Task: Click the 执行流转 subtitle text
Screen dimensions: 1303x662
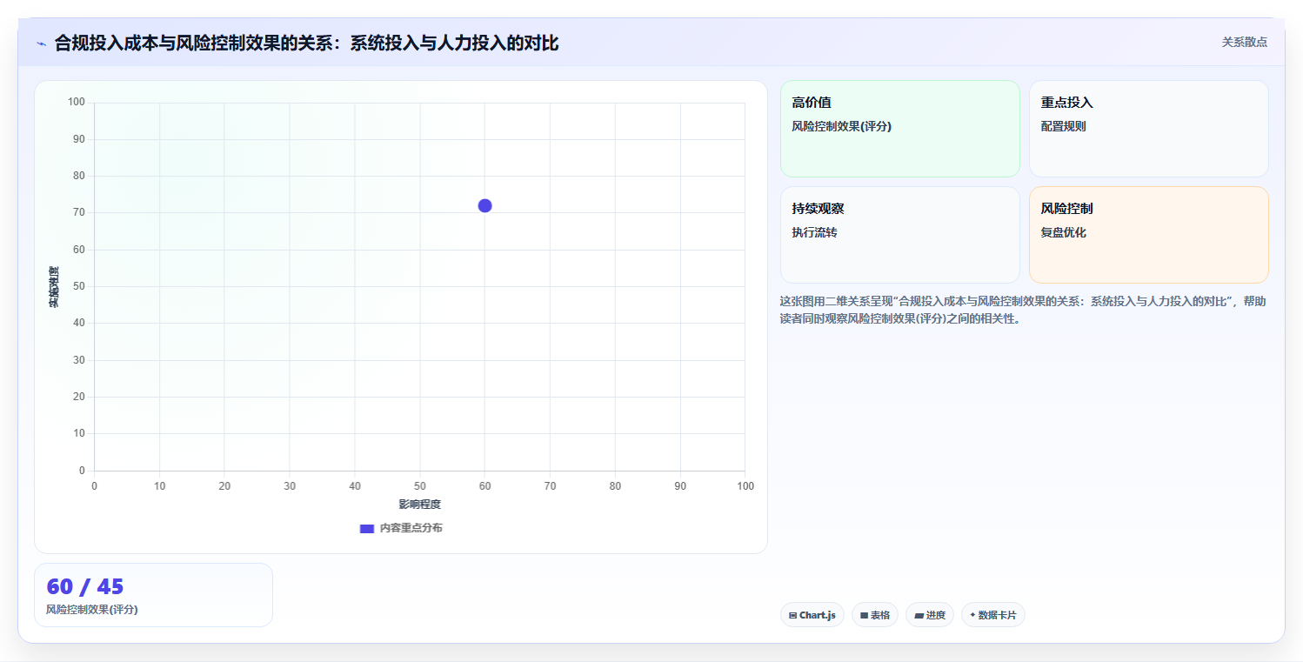Action: pos(814,232)
